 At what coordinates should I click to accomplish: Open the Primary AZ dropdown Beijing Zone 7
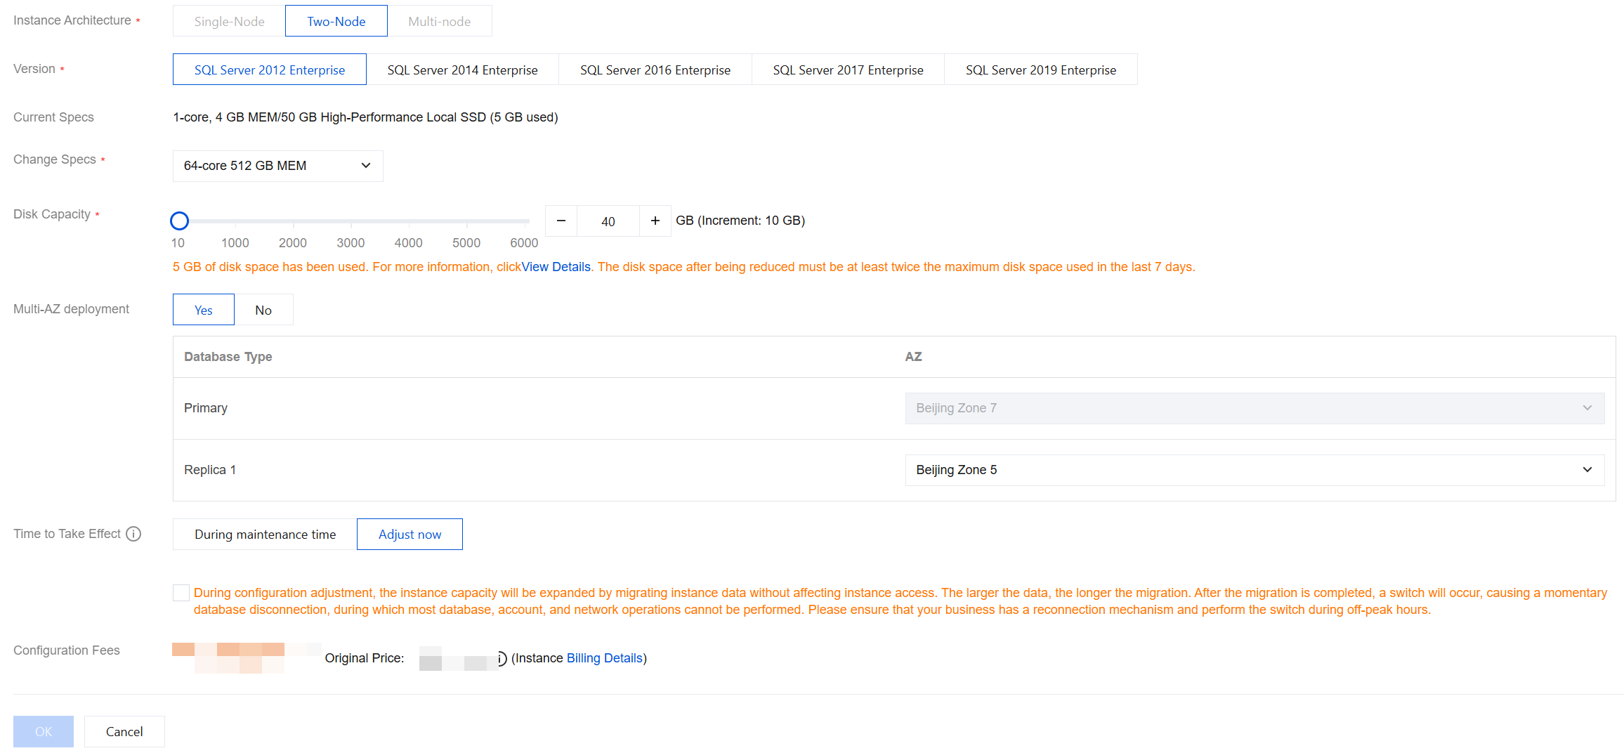[1255, 408]
